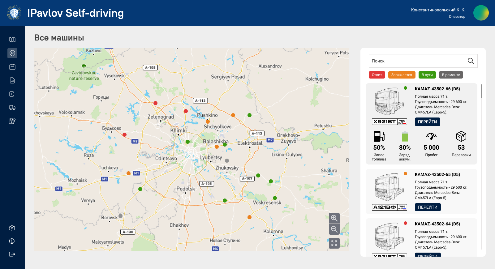Viewport: 495px width, 269px height.
Task: Toggle the orange 'Заряжается' status filter
Action: 402,75
